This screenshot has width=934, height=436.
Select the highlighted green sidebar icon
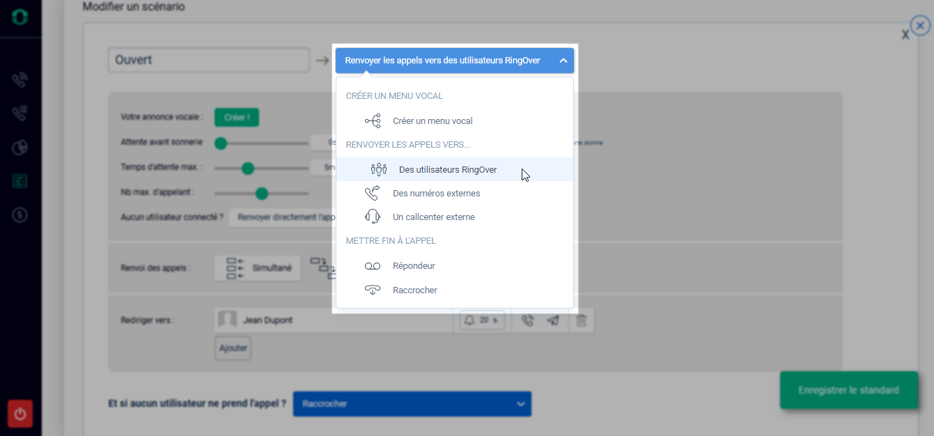[x=20, y=181]
